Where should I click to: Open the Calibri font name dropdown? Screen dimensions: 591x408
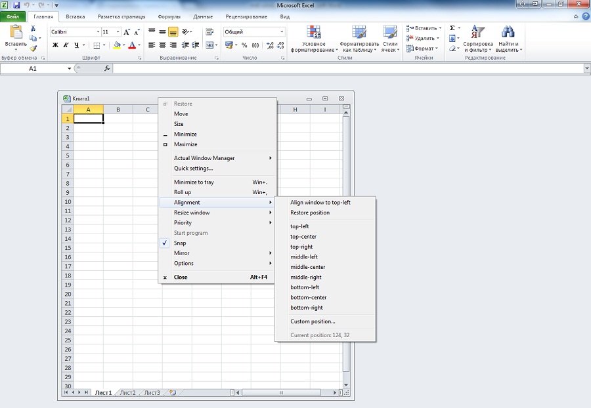click(x=98, y=32)
